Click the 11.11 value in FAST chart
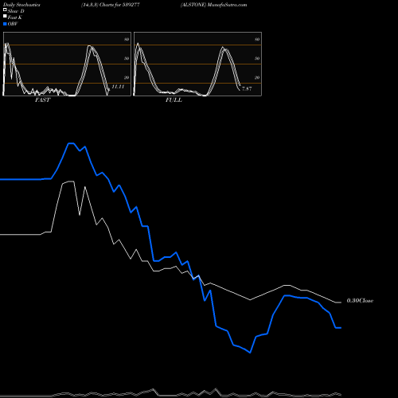 [x=118, y=87]
